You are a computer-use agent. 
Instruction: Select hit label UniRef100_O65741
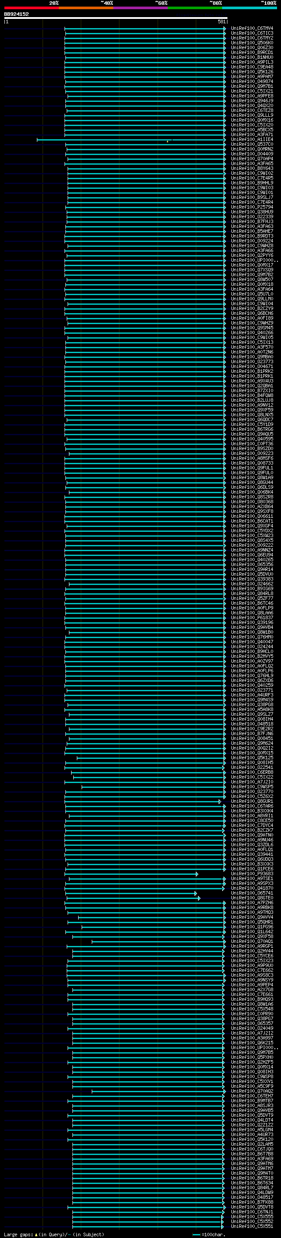pos(252,893)
